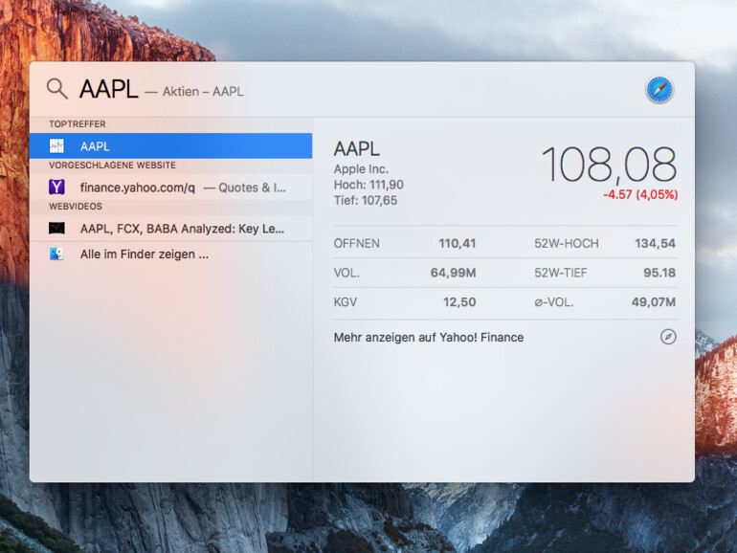This screenshot has height=553, width=737.
Task: Choose Alle im Finder zeigen
Action: 170,254
